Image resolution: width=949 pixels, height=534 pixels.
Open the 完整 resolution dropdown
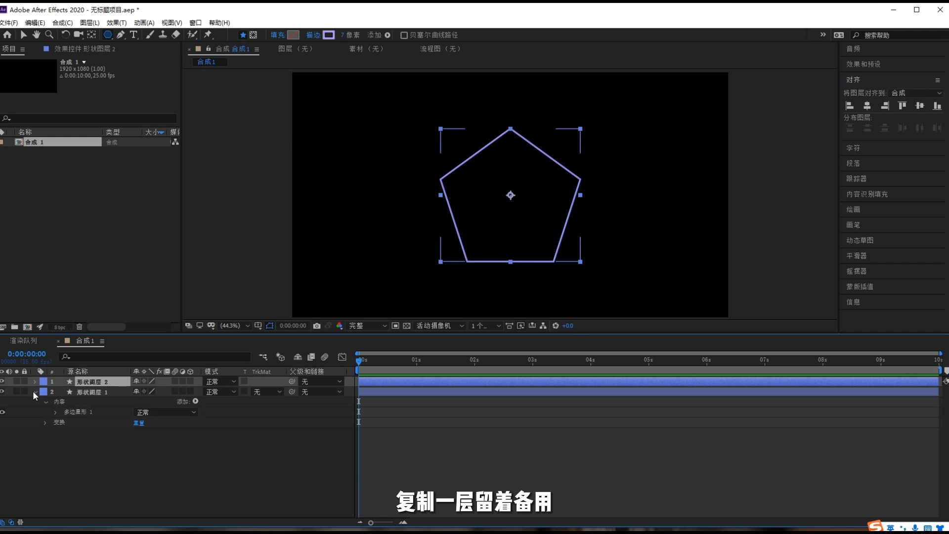pos(368,326)
